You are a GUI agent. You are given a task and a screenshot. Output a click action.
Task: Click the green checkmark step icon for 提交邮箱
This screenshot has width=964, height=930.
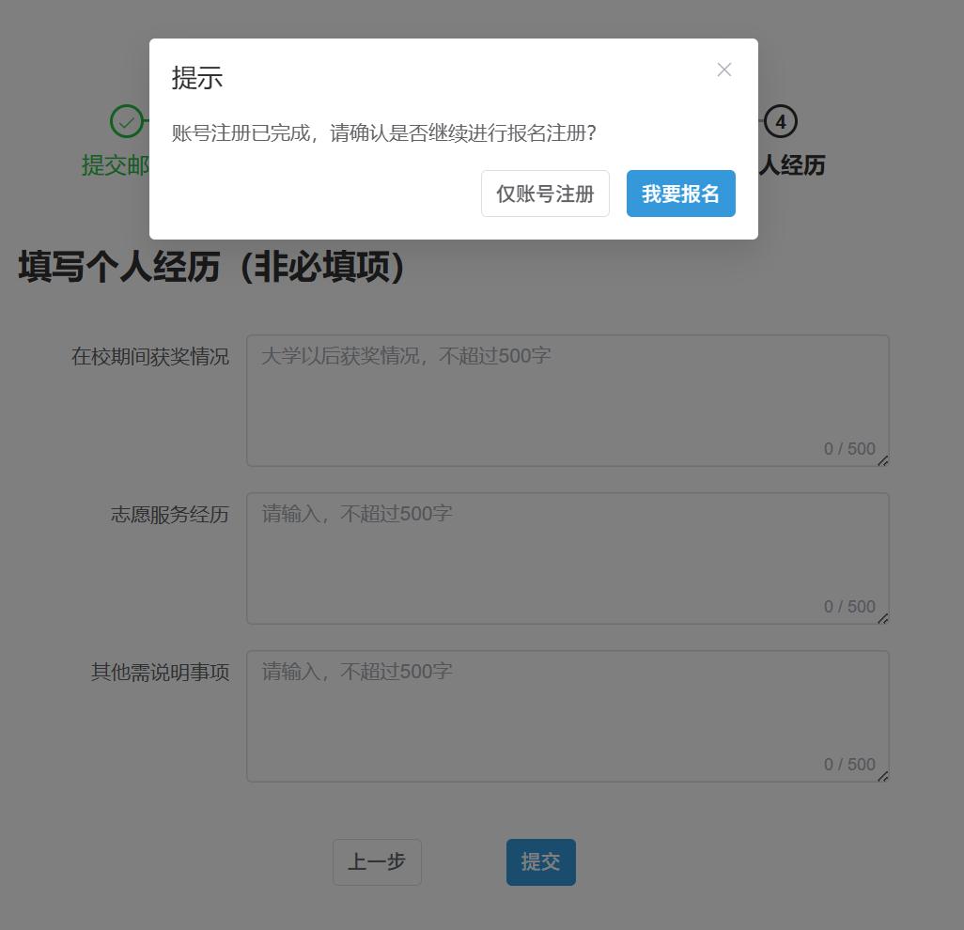126,121
